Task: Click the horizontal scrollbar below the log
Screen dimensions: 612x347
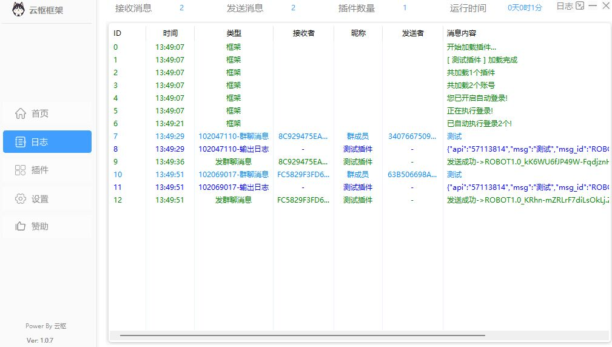Action: [302, 335]
